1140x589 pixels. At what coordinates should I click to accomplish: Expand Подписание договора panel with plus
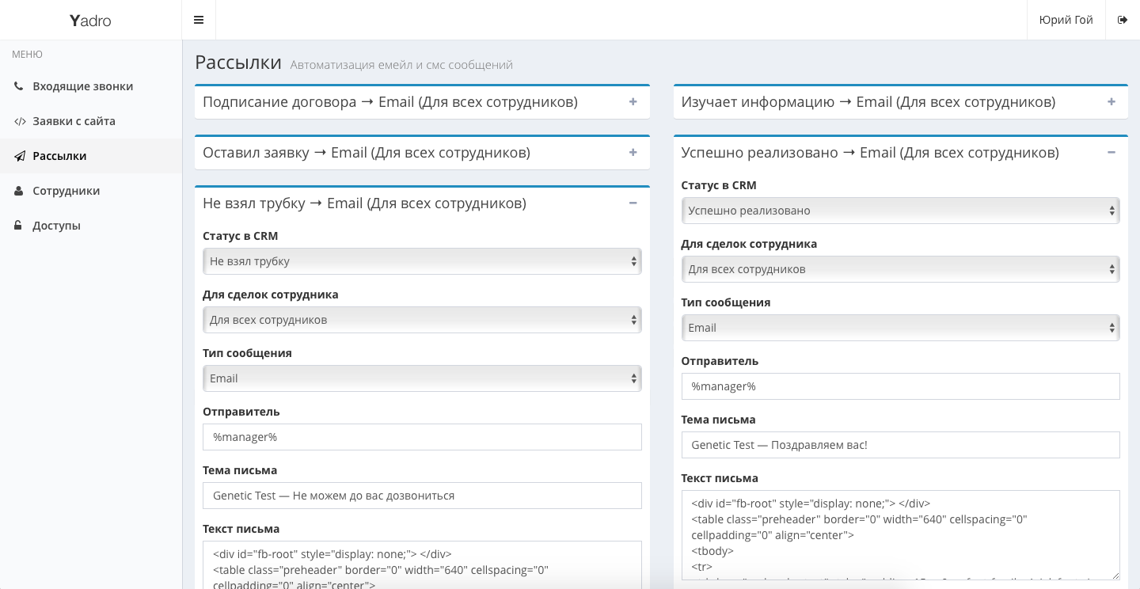[x=633, y=101]
